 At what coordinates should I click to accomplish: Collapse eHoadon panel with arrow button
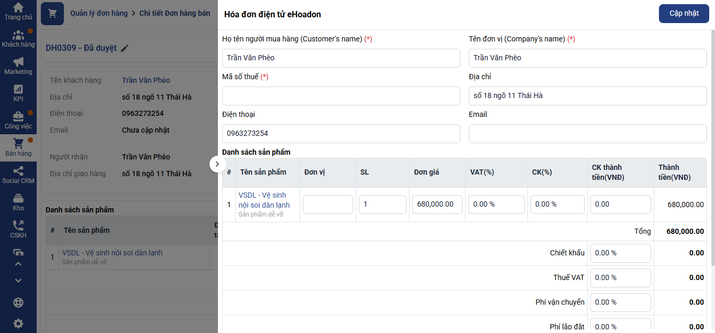(217, 165)
